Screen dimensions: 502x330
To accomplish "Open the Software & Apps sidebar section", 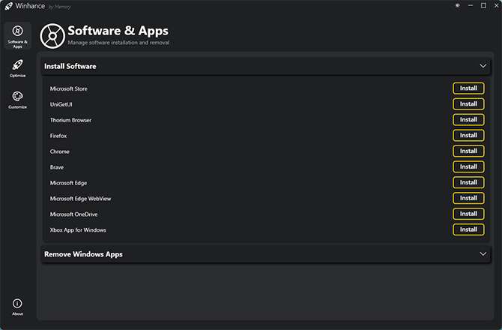I will point(18,36).
